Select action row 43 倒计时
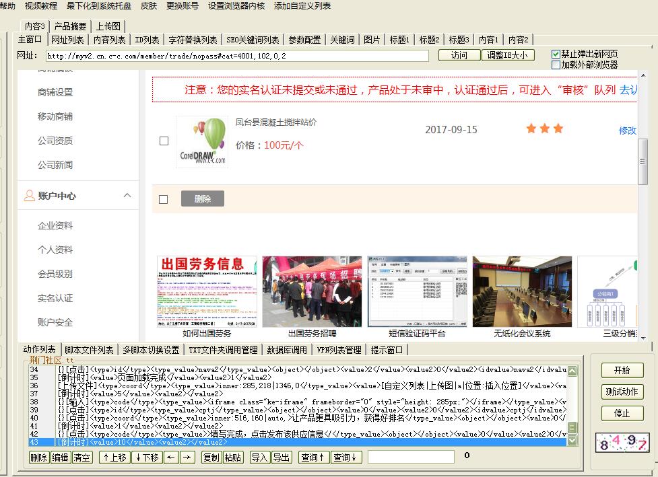Image resolution: width=658 pixels, height=477 pixels. (x=297, y=442)
